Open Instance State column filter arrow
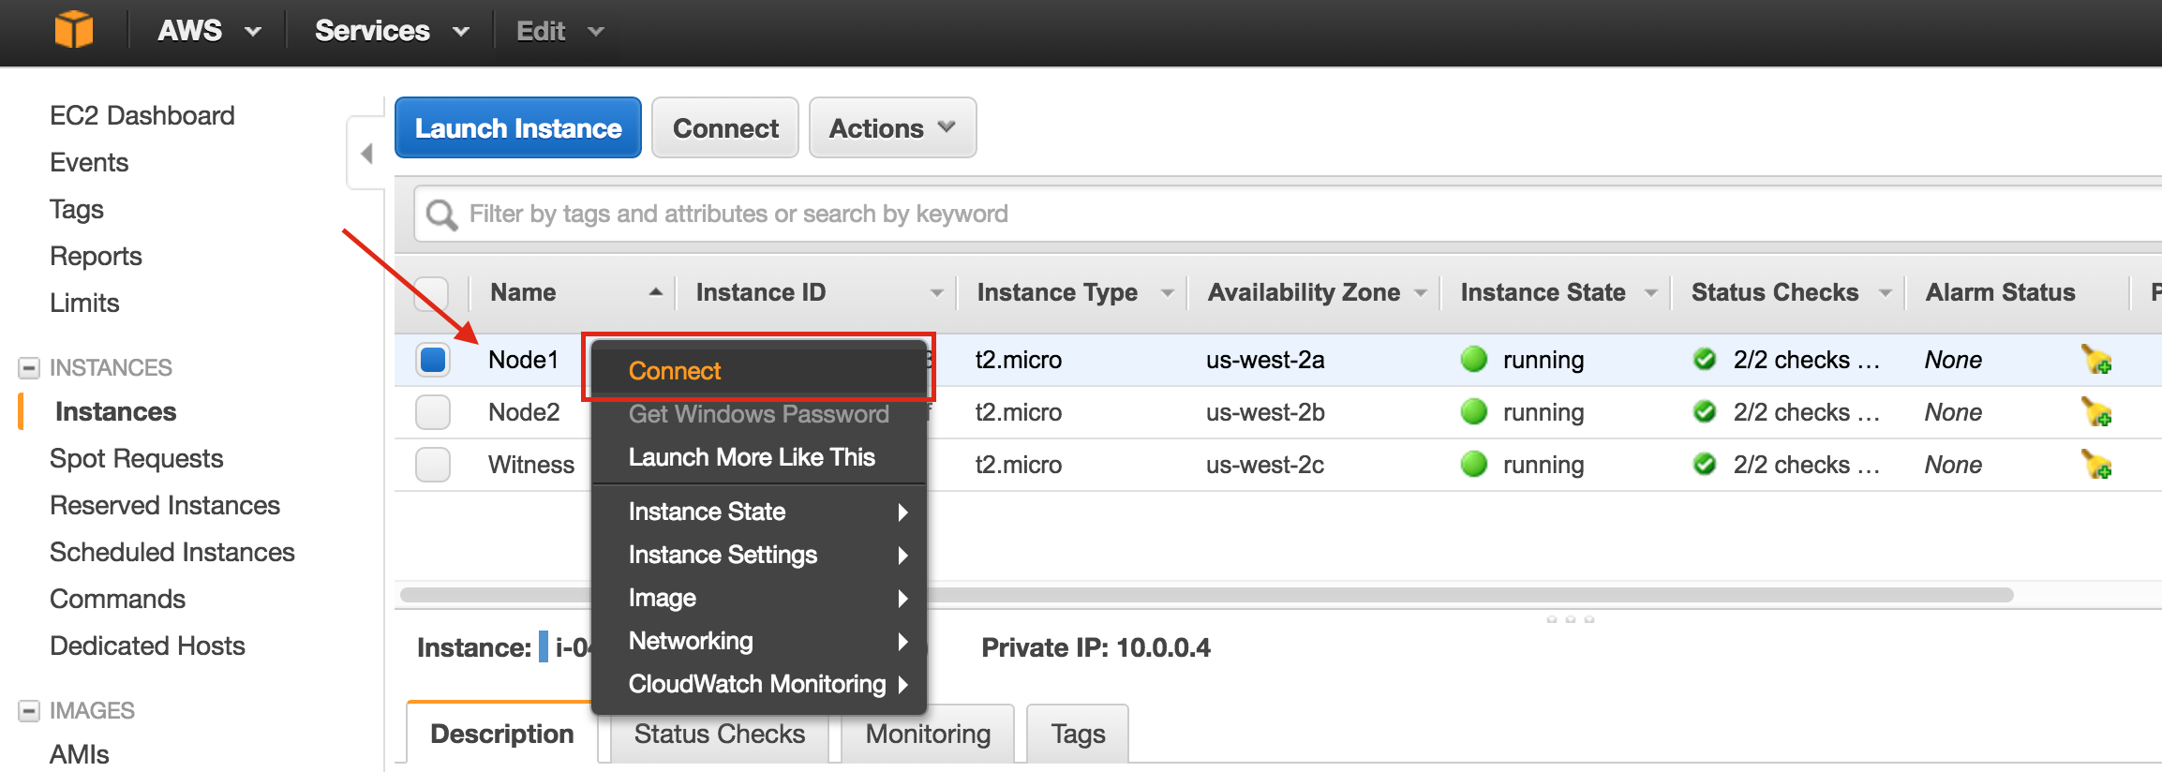The width and height of the screenshot is (2162, 772). (1650, 293)
